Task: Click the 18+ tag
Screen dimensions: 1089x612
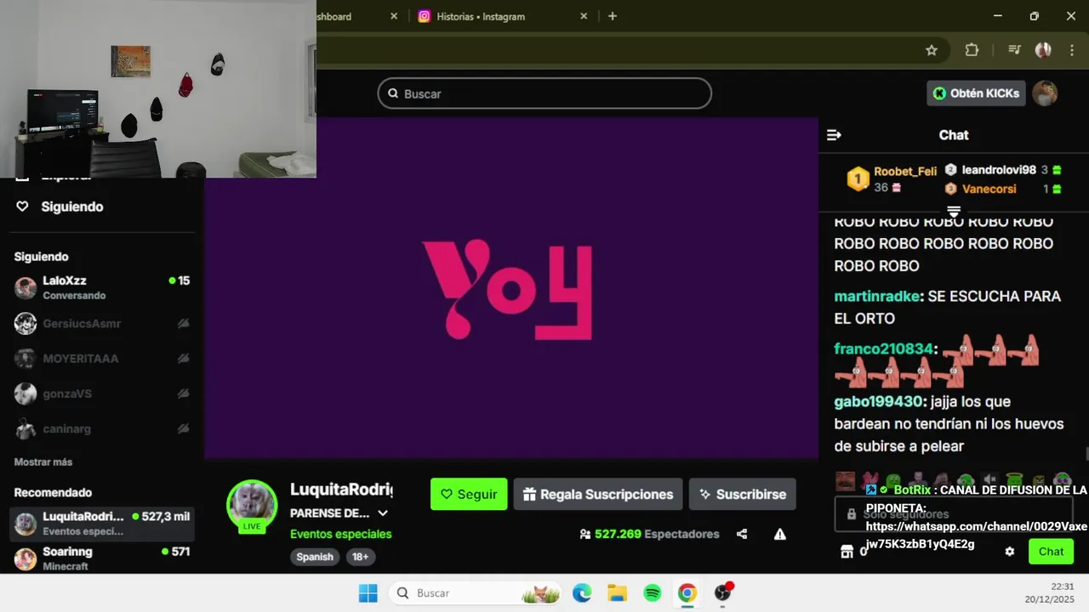Action: tap(360, 557)
